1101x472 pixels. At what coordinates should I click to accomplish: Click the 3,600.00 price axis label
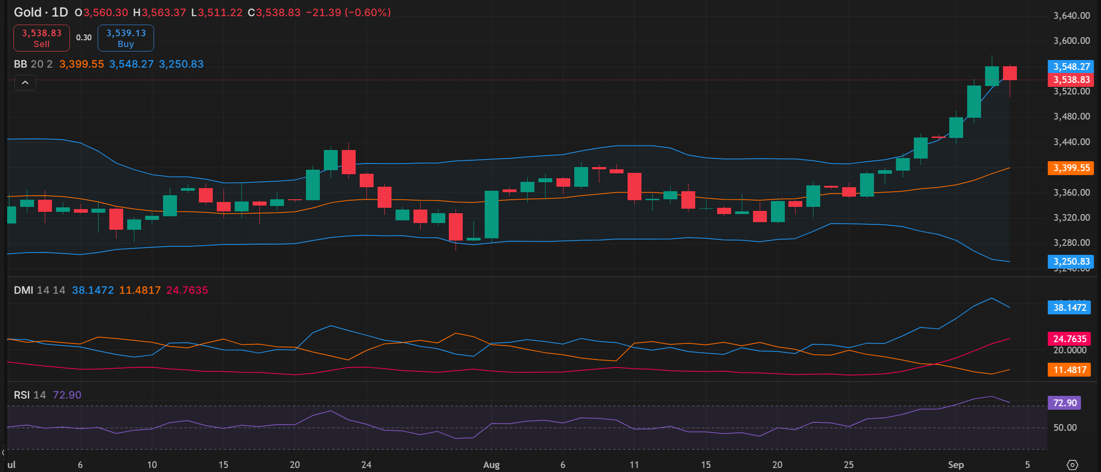click(1071, 41)
